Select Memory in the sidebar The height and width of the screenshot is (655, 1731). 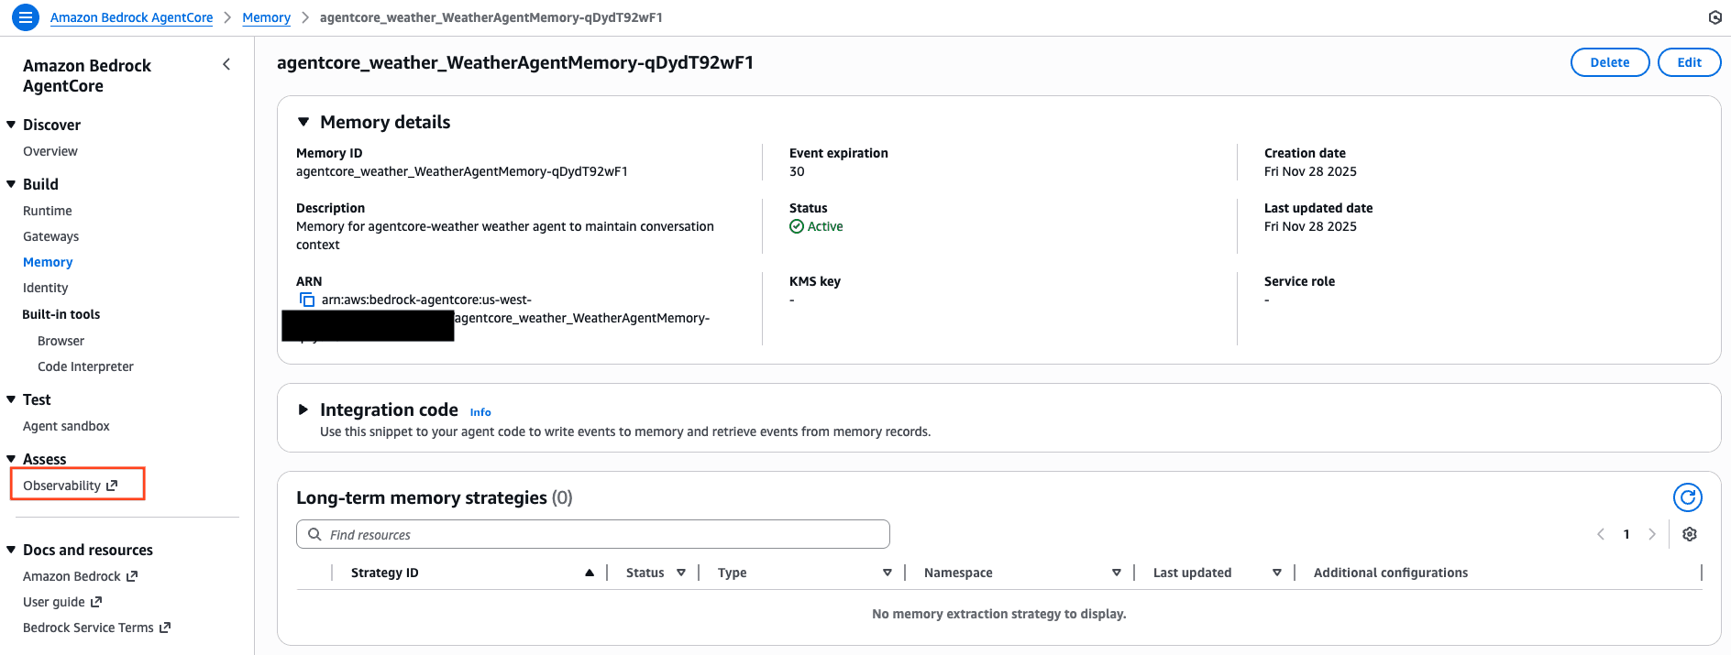click(x=48, y=262)
